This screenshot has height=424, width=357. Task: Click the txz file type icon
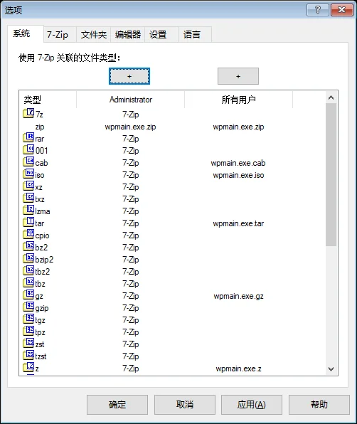click(28, 198)
